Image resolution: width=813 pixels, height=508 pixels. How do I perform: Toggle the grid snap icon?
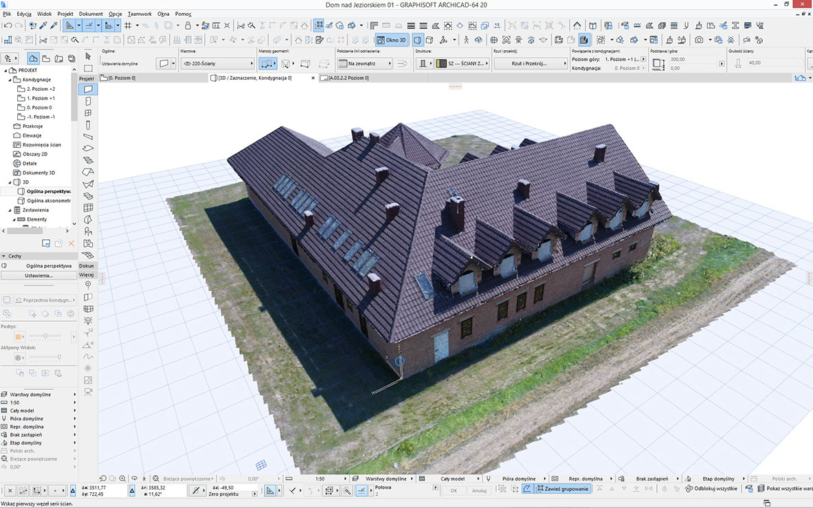pos(128,25)
